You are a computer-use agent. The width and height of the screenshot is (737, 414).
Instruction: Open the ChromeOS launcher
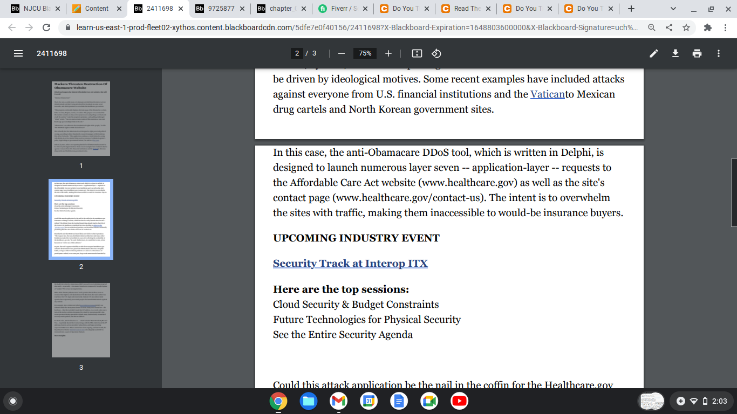[x=13, y=401]
